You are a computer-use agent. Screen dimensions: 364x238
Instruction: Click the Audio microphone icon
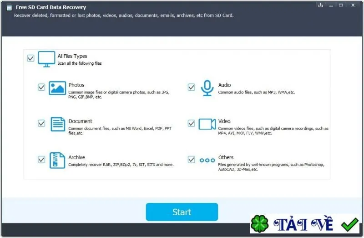click(207, 88)
